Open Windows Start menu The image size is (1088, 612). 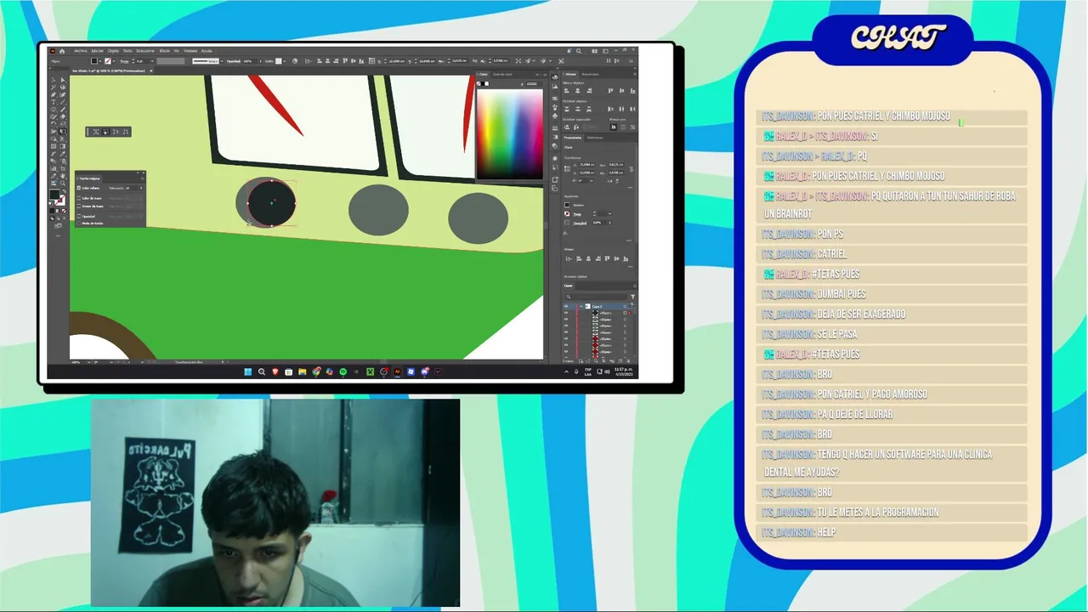pyautogui.click(x=248, y=371)
